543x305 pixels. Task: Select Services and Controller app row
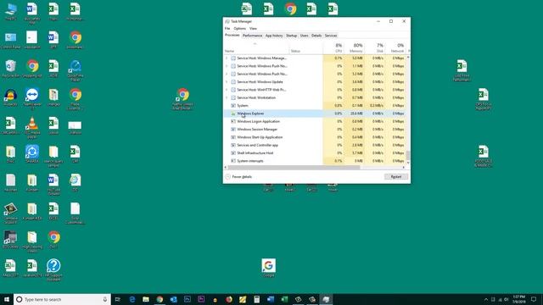point(315,145)
